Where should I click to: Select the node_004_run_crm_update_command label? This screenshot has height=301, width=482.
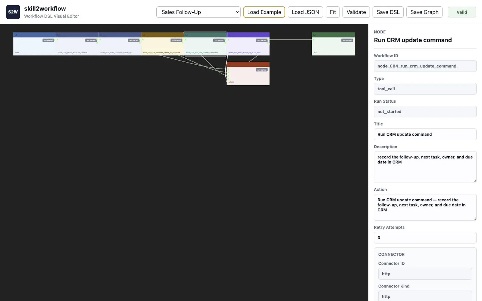point(202,53)
